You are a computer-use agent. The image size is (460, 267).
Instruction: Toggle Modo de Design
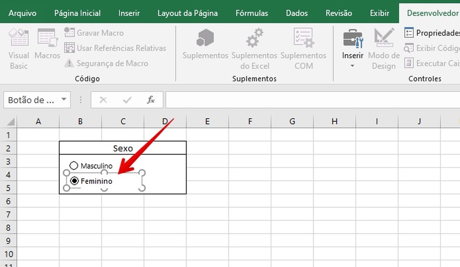click(x=384, y=49)
